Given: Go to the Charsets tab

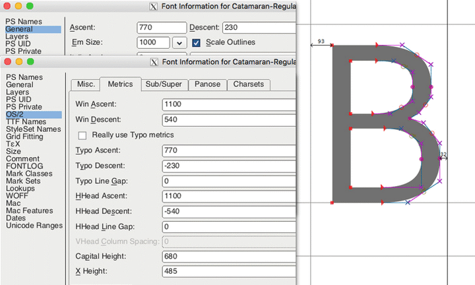Looking at the screenshot, I should click(x=248, y=84).
